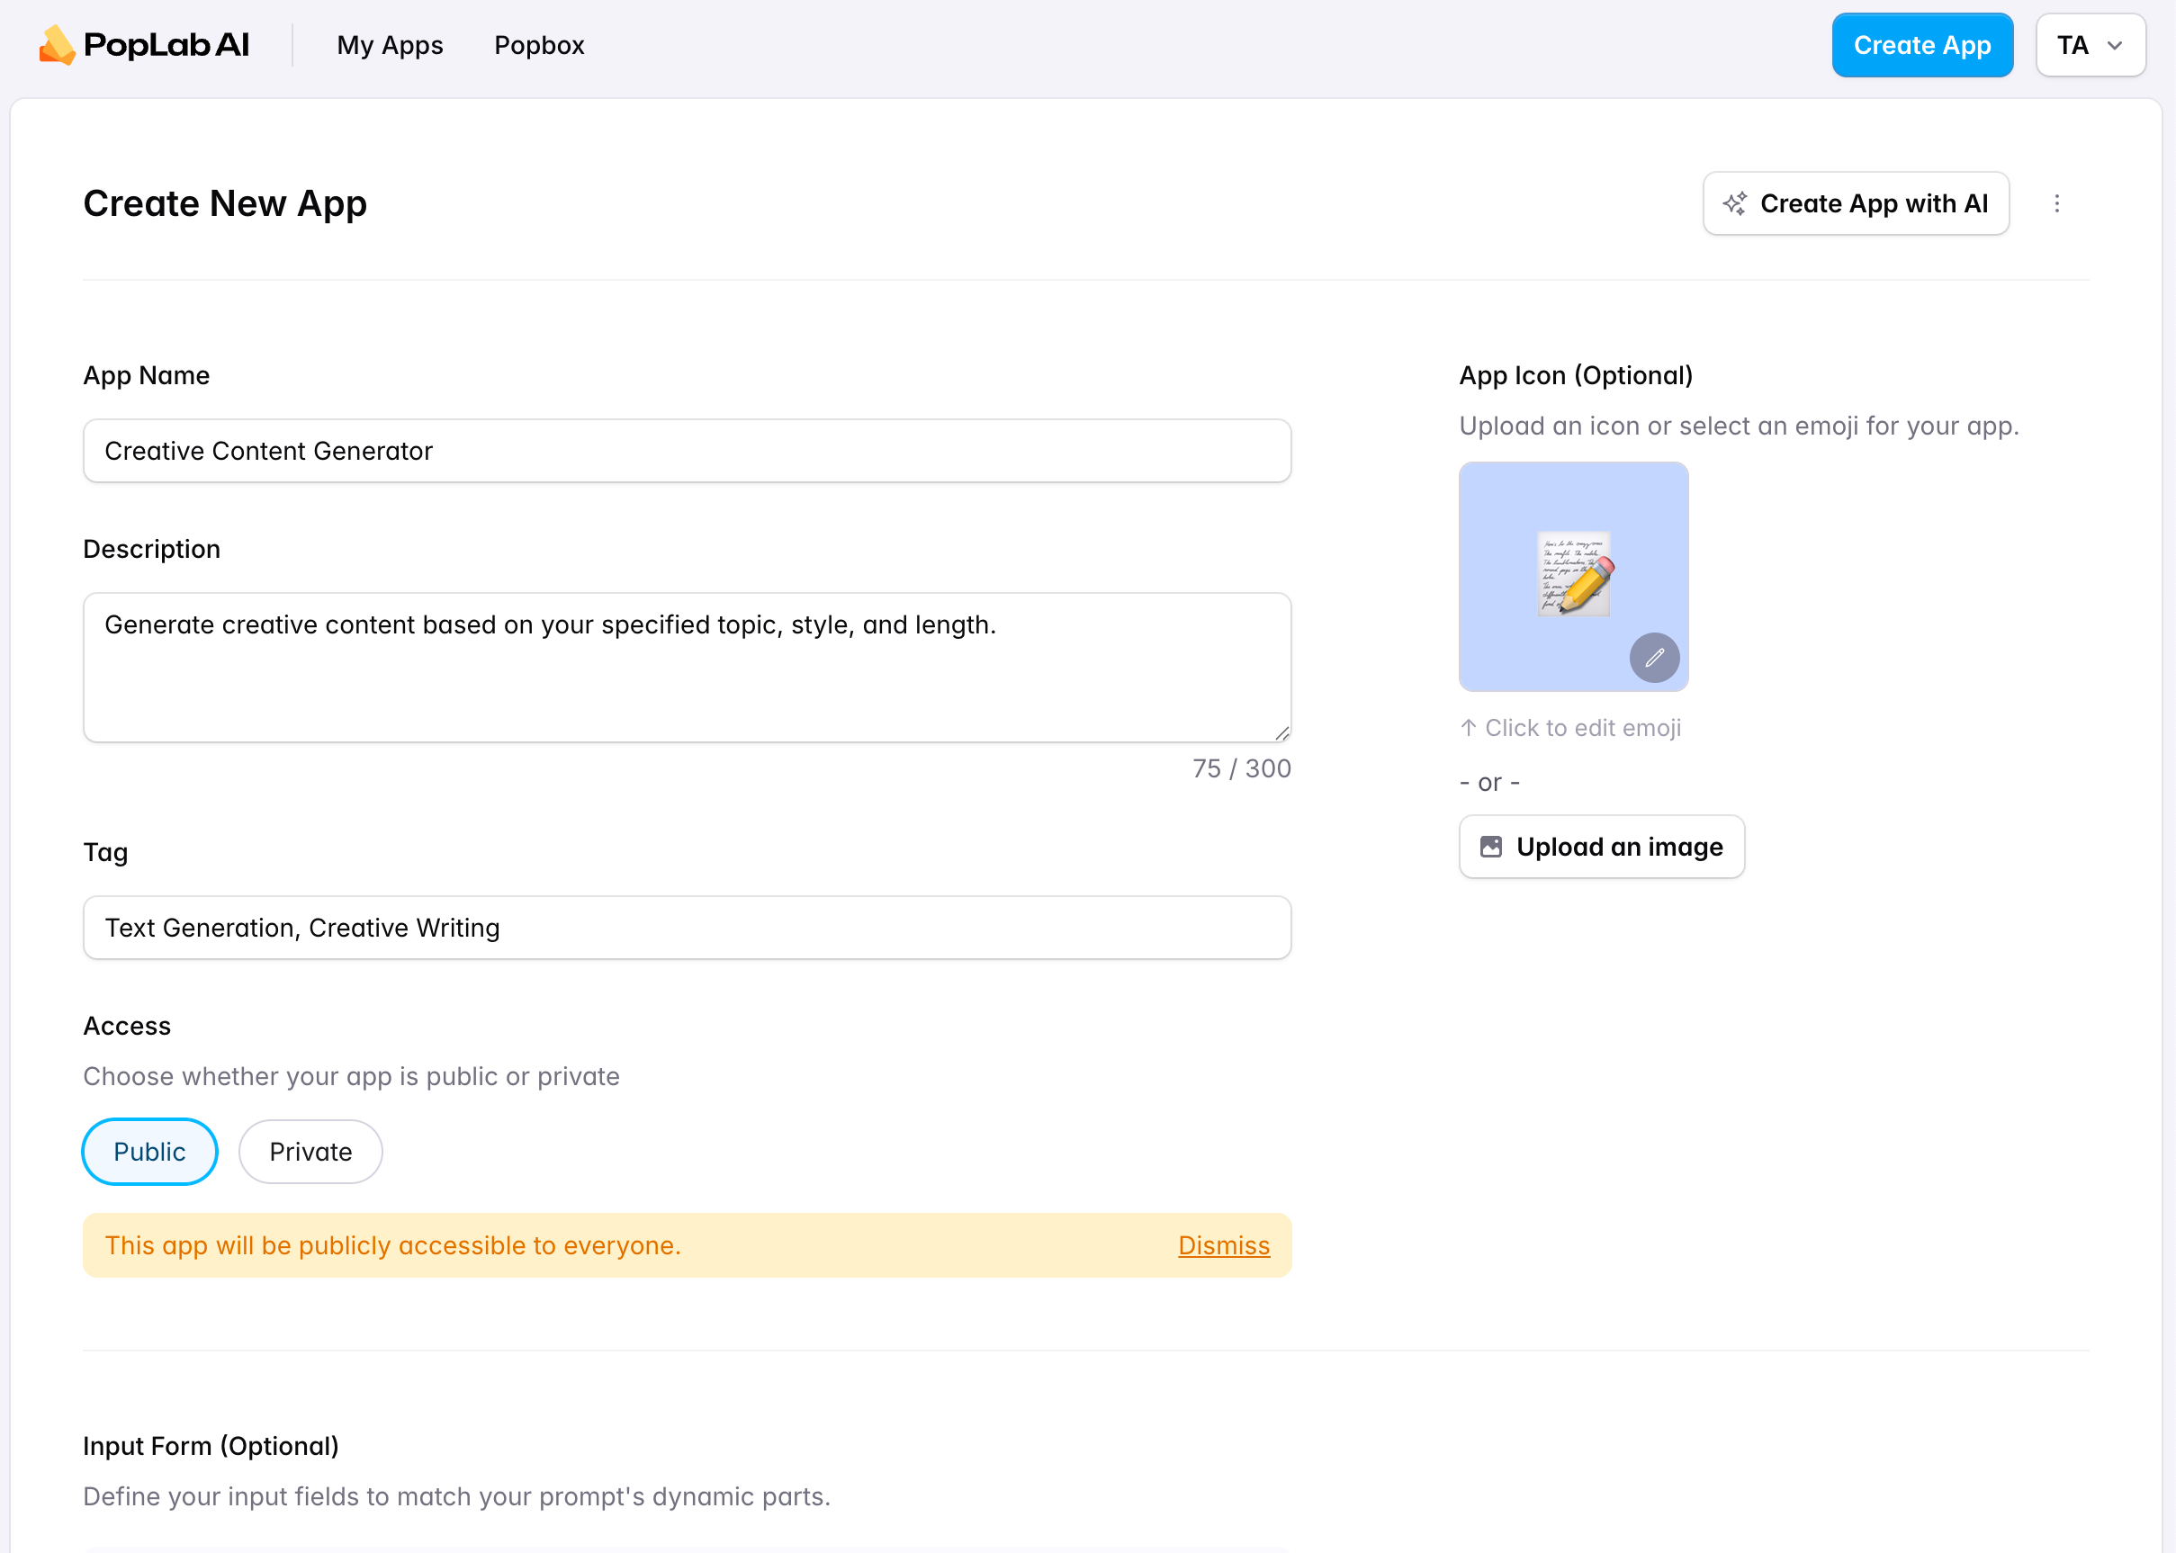Screen dimensions: 2176x1553
Task: Click the chevron next to TA
Action: (2115, 46)
